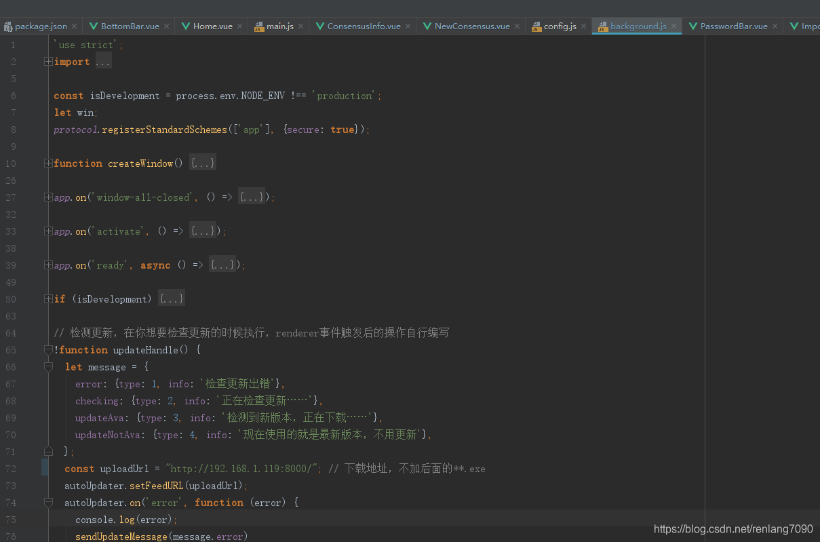This screenshot has width=820, height=542.
Task: Click folded {...} placeholder of createWindow
Action: 202,163
